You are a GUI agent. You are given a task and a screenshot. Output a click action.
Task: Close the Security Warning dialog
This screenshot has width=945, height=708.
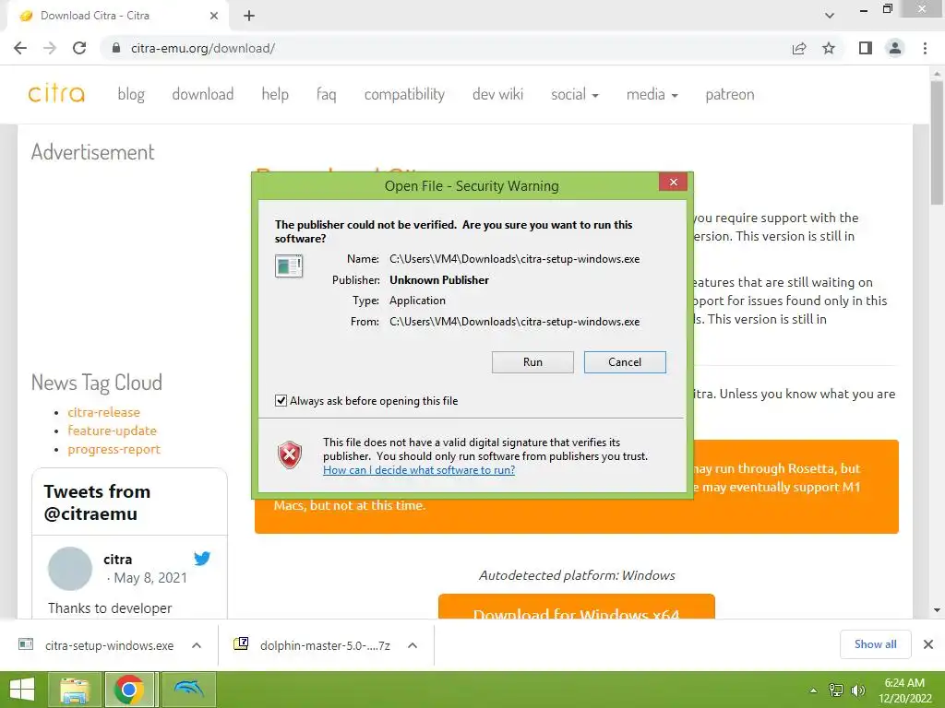(673, 182)
